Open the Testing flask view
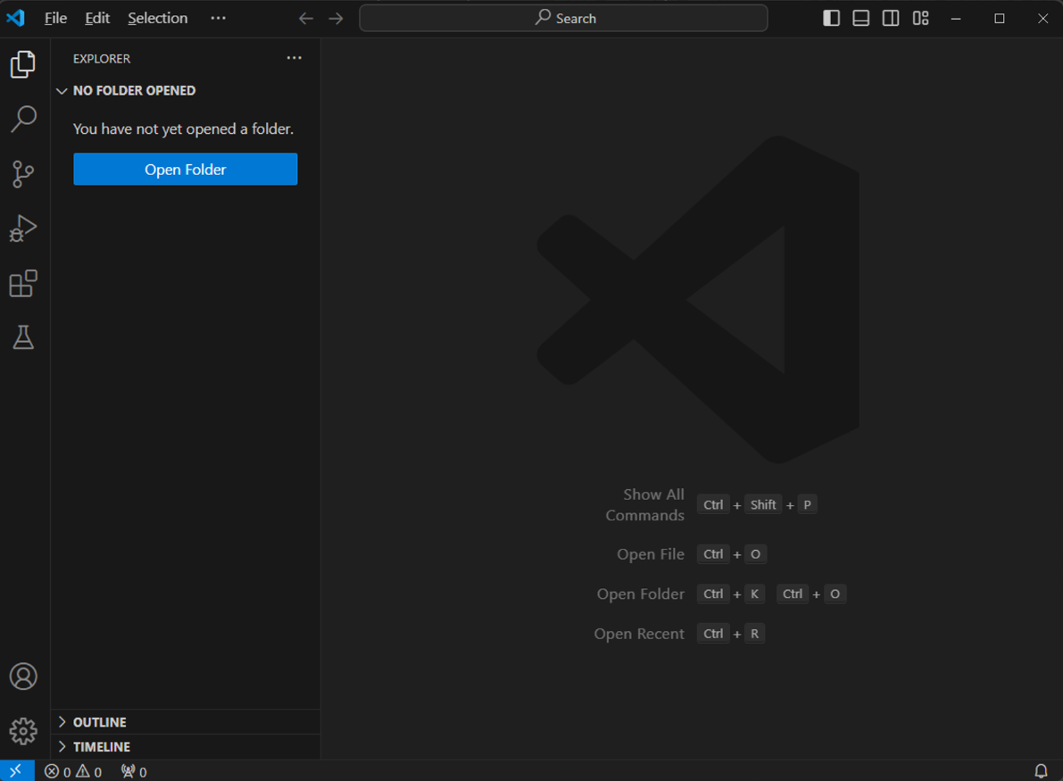1063x781 pixels. [23, 337]
